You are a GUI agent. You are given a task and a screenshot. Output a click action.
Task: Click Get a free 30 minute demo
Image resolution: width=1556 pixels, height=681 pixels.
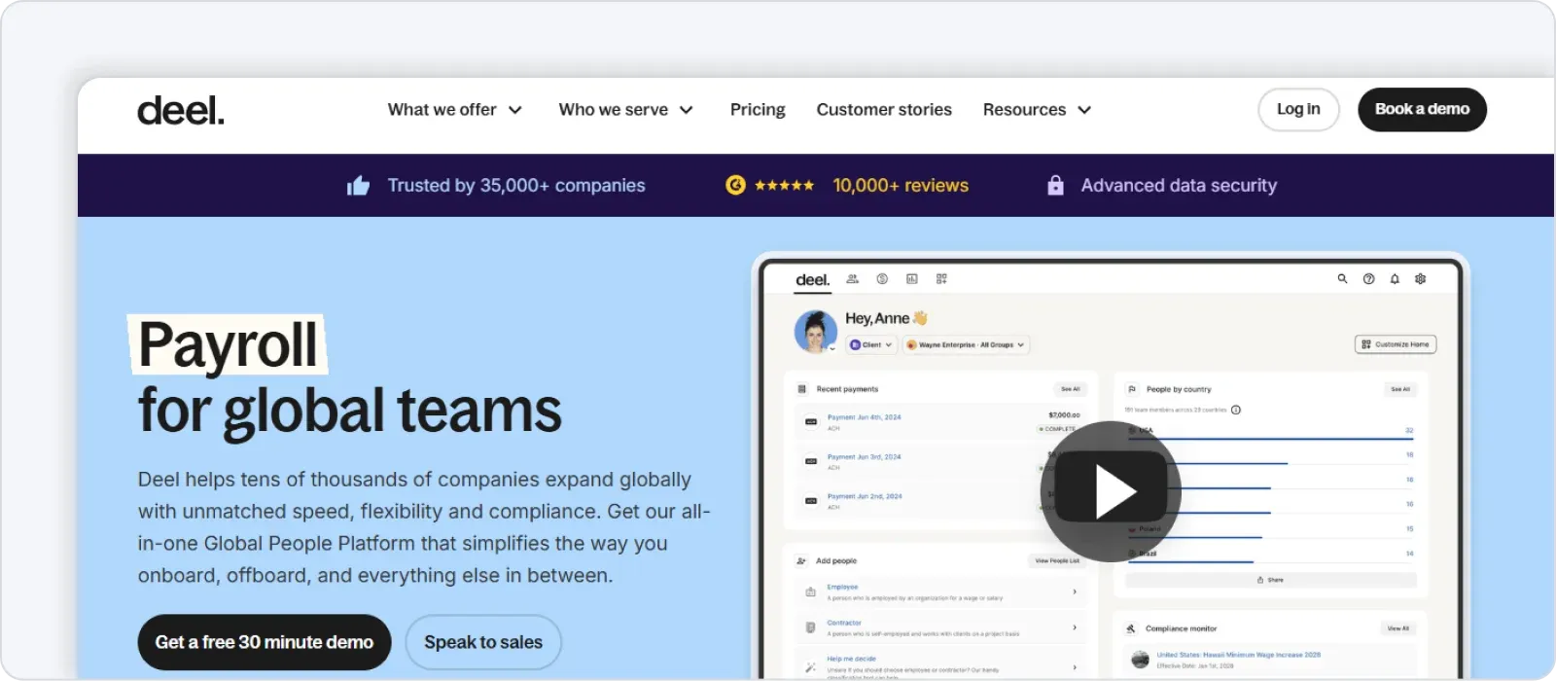(265, 642)
